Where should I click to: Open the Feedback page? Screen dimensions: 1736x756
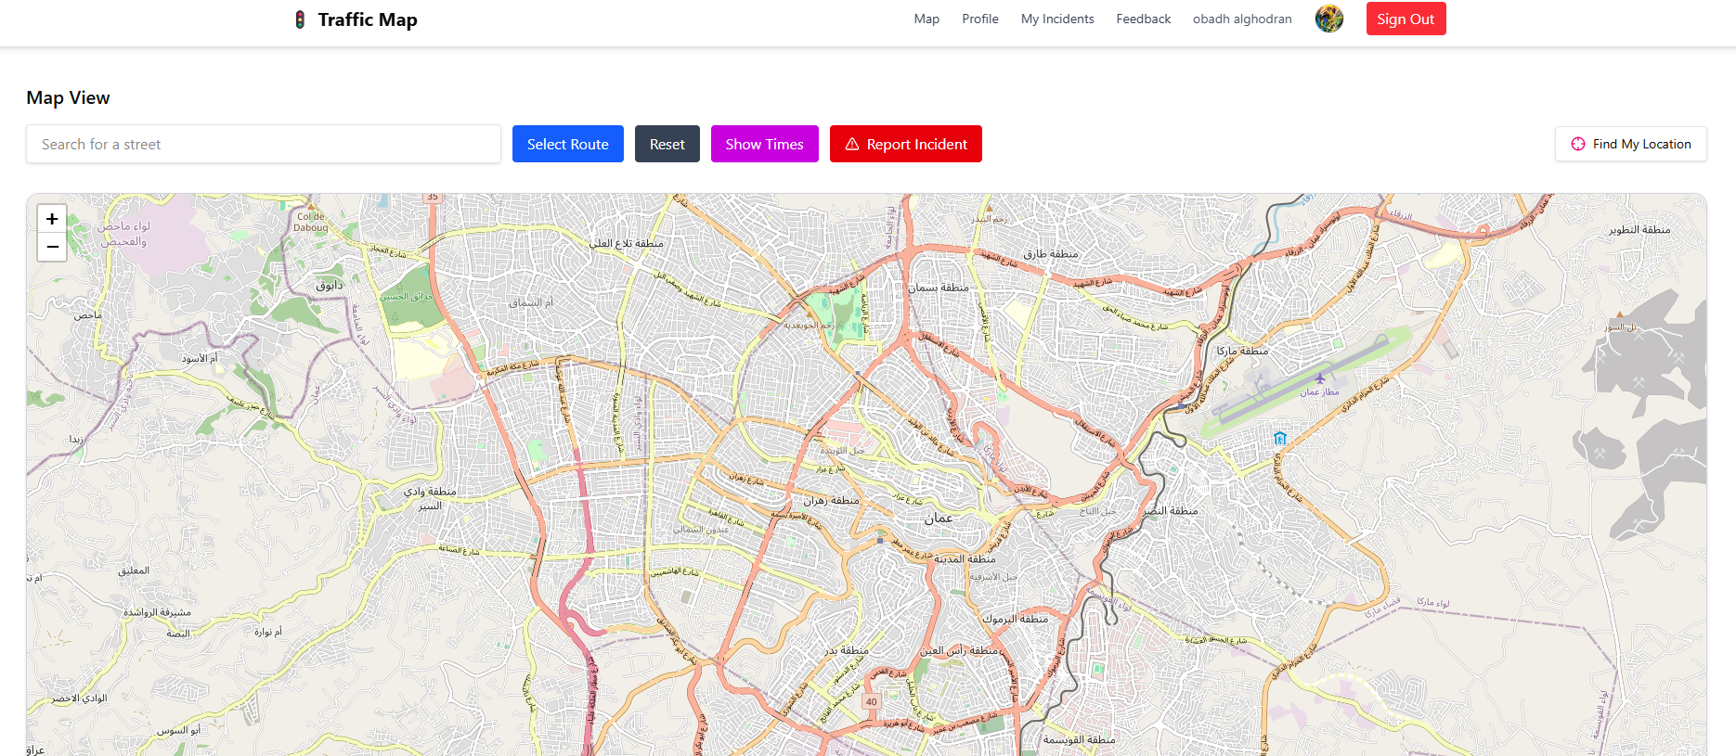click(1143, 19)
